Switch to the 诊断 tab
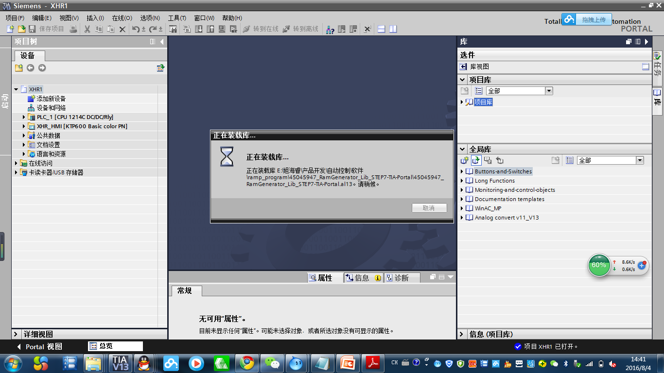This screenshot has width=664, height=373. 402,278
